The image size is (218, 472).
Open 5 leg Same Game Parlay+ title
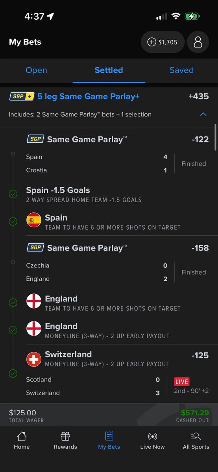(89, 96)
